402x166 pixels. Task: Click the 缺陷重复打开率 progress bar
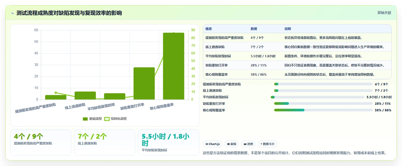323,103
